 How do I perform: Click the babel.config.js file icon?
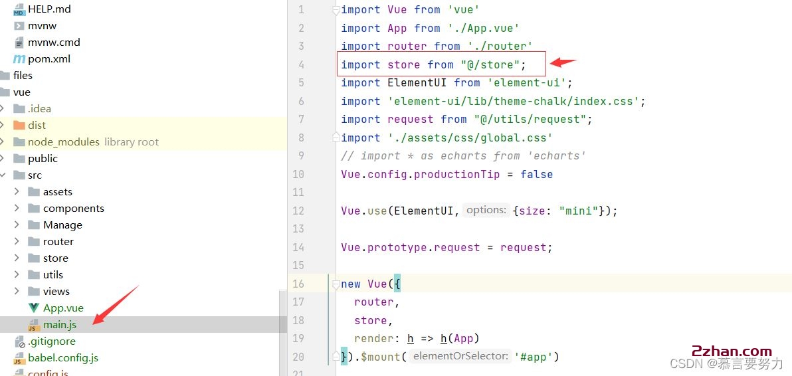(19, 358)
